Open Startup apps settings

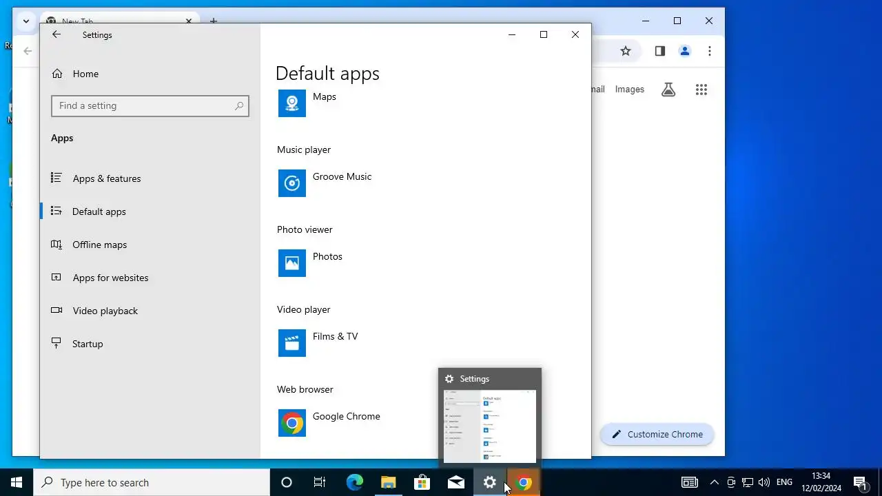(150, 344)
